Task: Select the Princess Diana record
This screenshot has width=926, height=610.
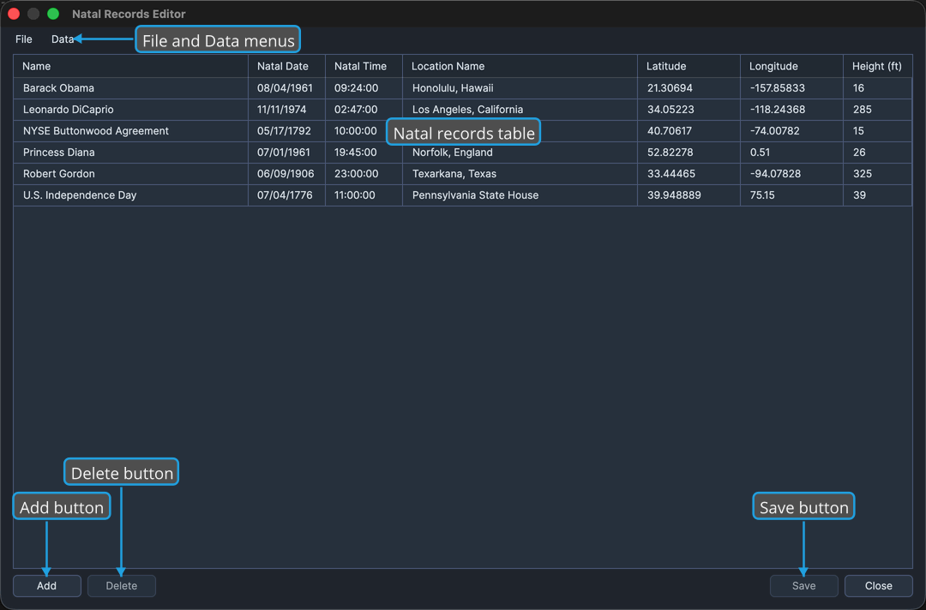Action: point(462,152)
